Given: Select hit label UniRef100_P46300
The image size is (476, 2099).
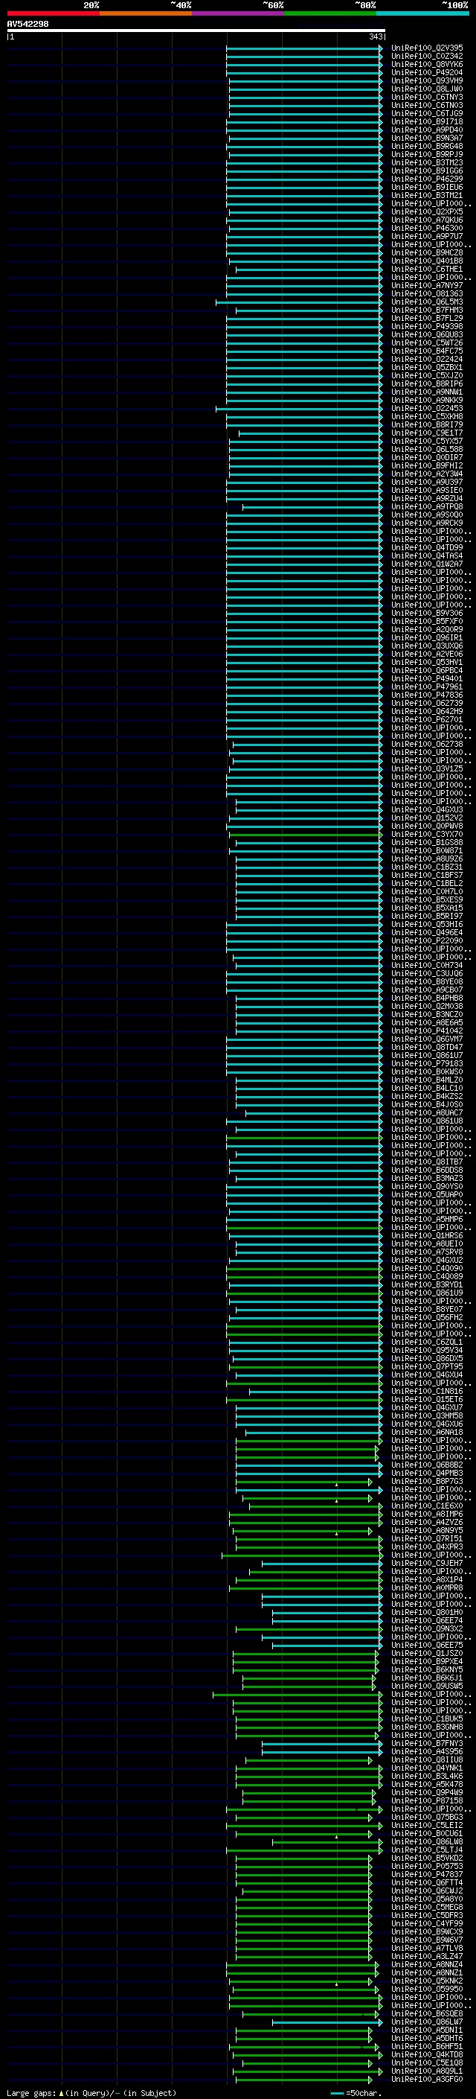Looking at the screenshot, I should pyautogui.click(x=427, y=228).
